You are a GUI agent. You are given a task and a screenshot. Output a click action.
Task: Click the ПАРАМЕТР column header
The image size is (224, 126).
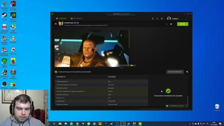61,77
